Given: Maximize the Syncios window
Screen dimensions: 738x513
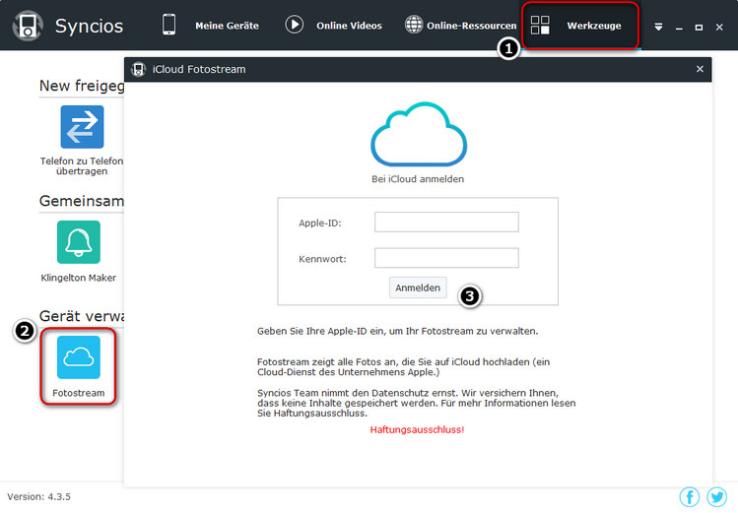Looking at the screenshot, I should tap(699, 28).
